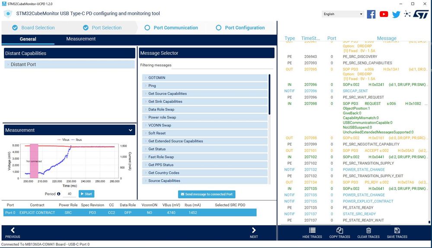Click the pink Not connected chart region
Screen dimensions: 432x248
point(34,161)
